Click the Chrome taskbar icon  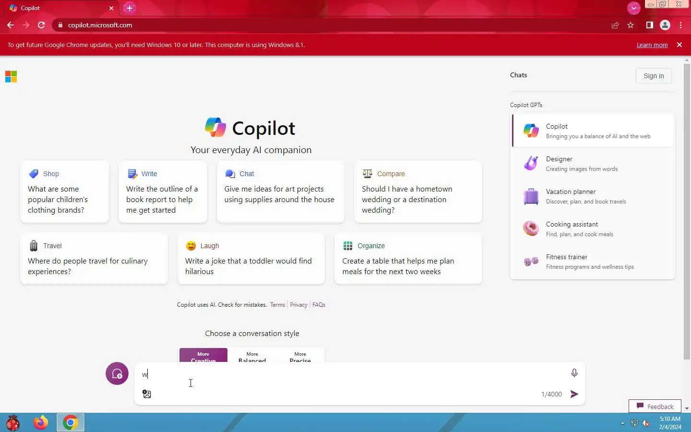pyautogui.click(x=71, y=422)
